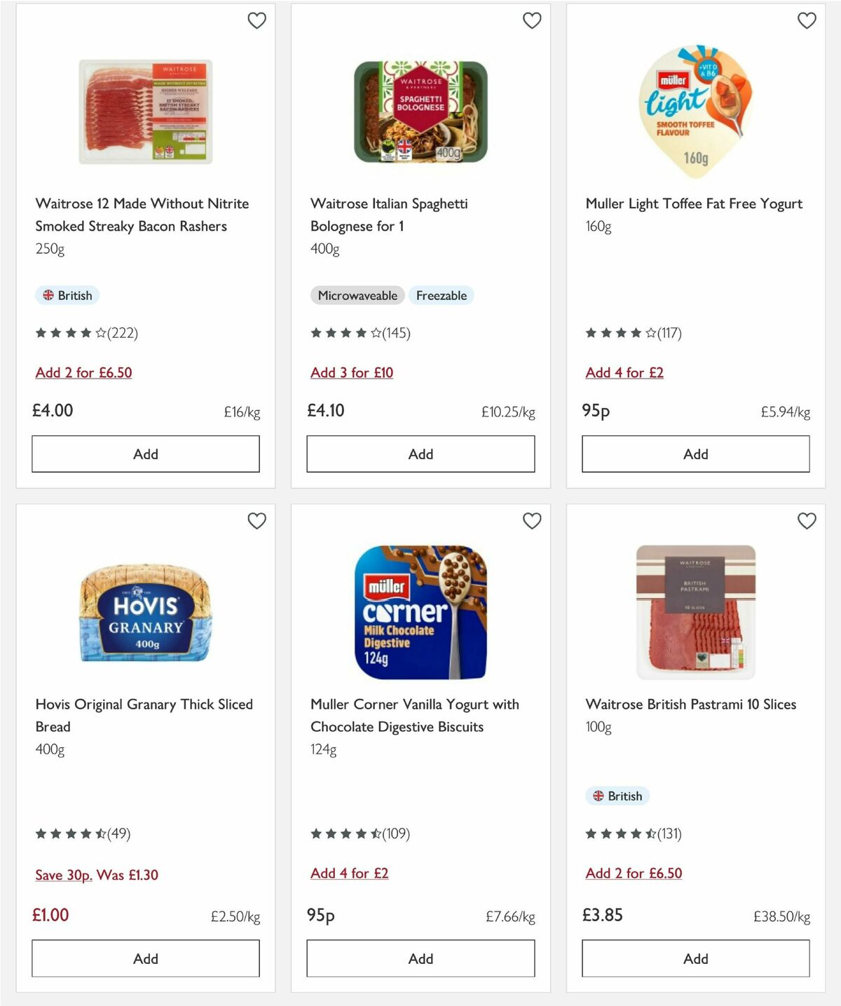
Task: Select the Microwaveable filter tag
Action: [x=357, y=295]
